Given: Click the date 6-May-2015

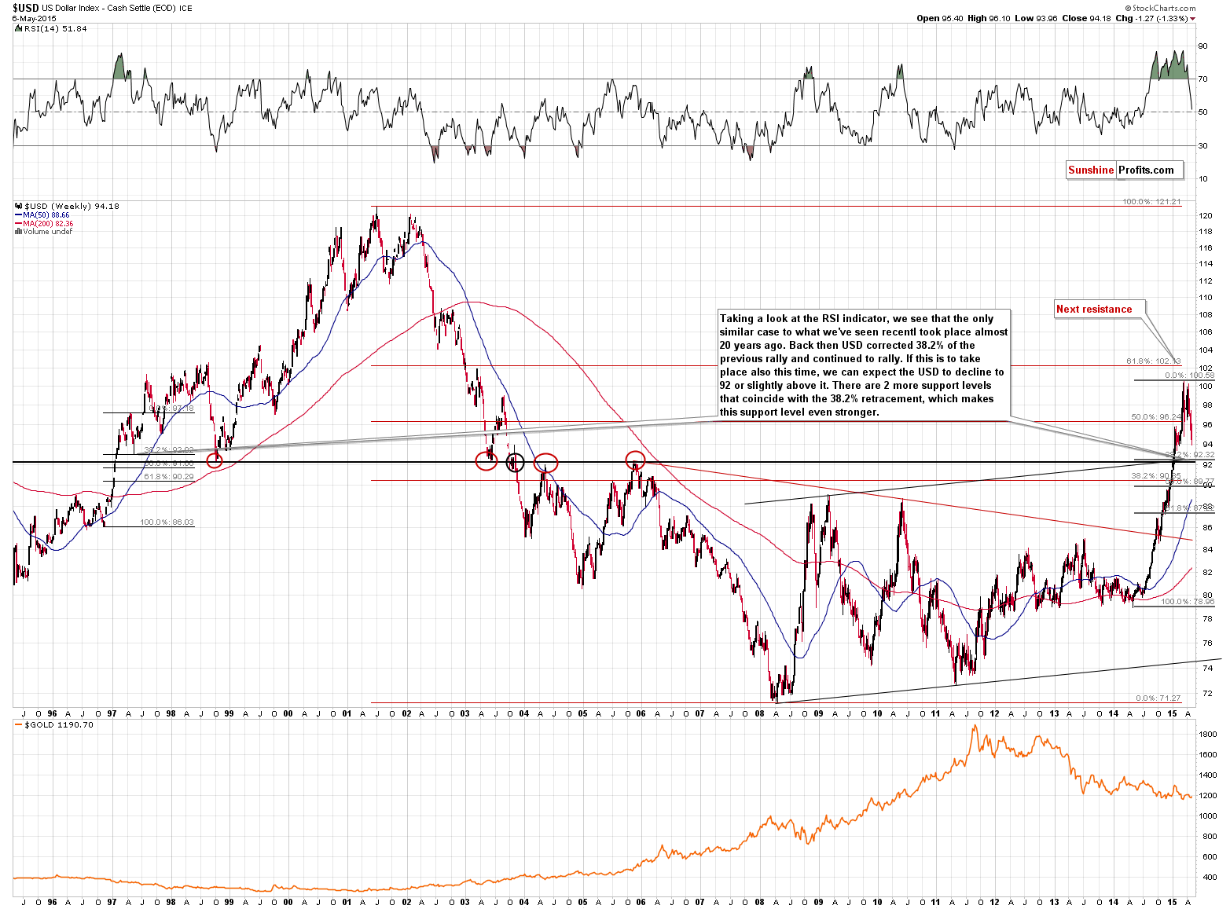Looking at the screenshot, I should [x=34, y=18].
